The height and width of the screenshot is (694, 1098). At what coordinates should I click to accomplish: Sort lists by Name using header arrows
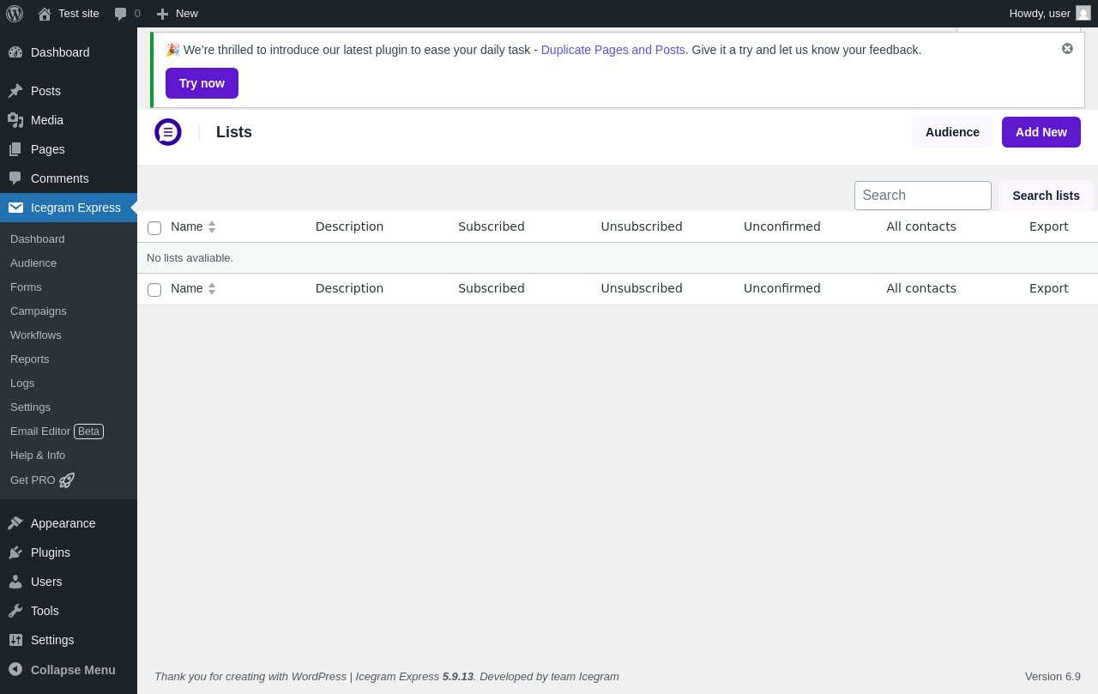[x=212, y=227]
